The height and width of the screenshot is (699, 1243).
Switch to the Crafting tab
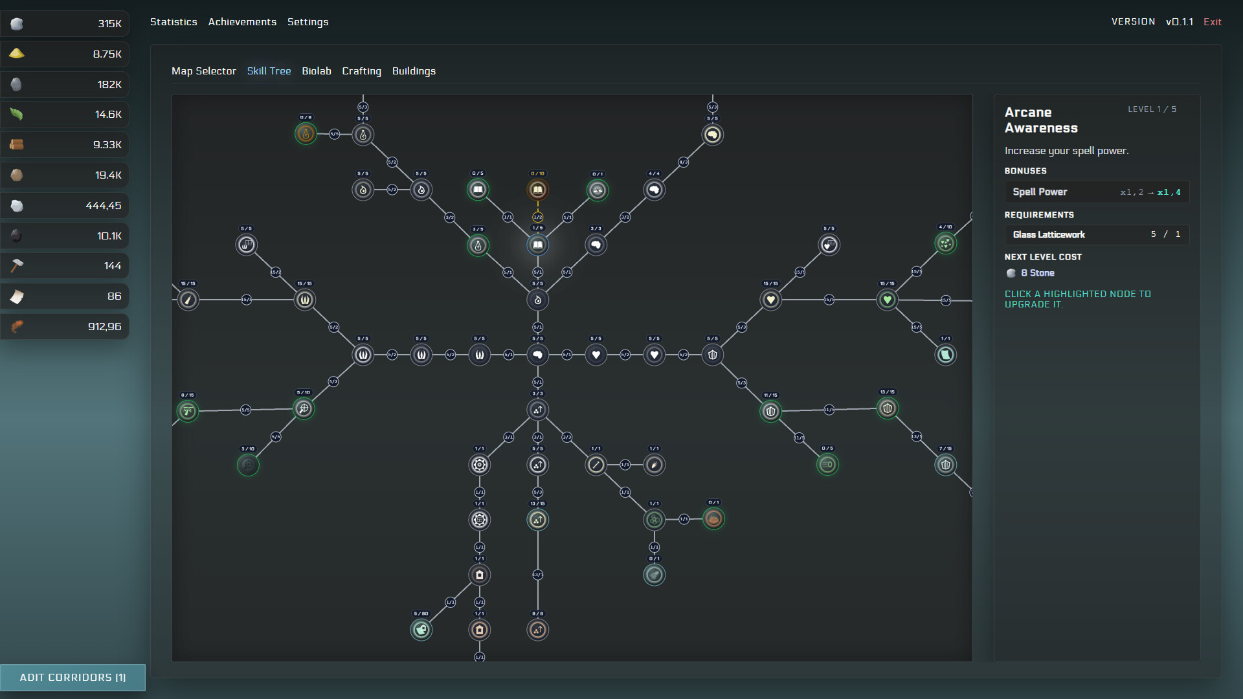(361, 71)
